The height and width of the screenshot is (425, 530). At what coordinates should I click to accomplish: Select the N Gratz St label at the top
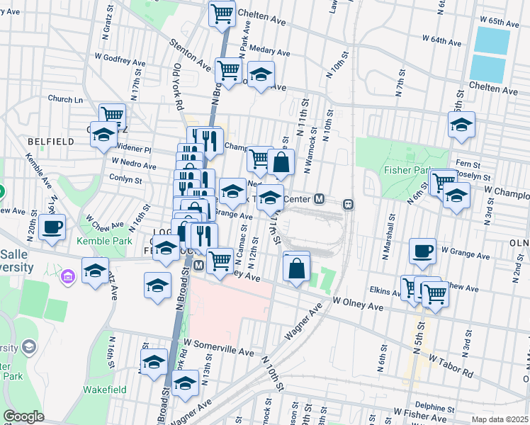(x=108, y=22)
